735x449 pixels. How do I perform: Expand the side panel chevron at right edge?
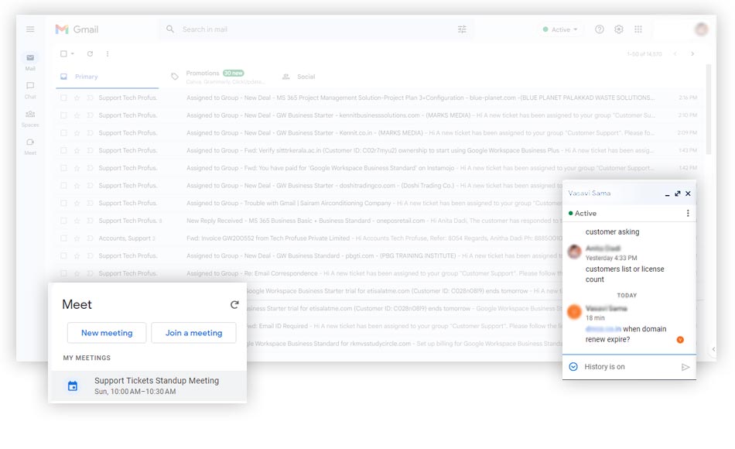click(x=713, y=349)
